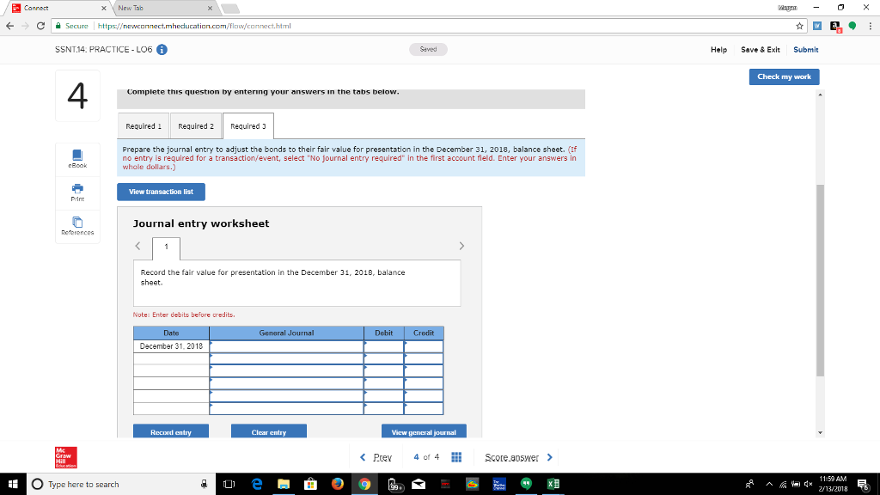
Task: Bookmark the page with the star icon
Action: [799, 26]
